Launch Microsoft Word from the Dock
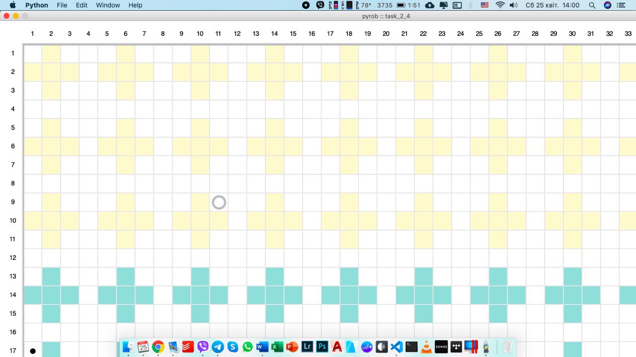The height and width of the screenshot is (357, 636). (262, 347)
